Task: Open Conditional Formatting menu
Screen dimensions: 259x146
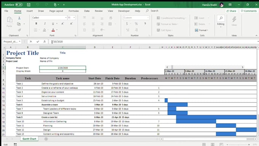Action: tap(171, 18)
